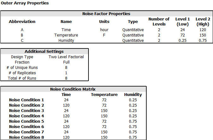
Task: Click the Noise Condition 5 row label
Action: click(27, 121)
